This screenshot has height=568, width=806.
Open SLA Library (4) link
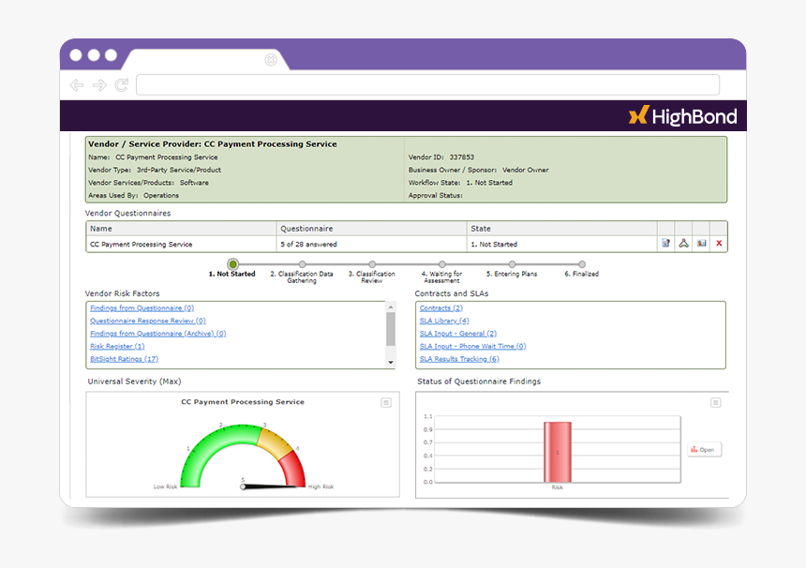coord(444,321)
